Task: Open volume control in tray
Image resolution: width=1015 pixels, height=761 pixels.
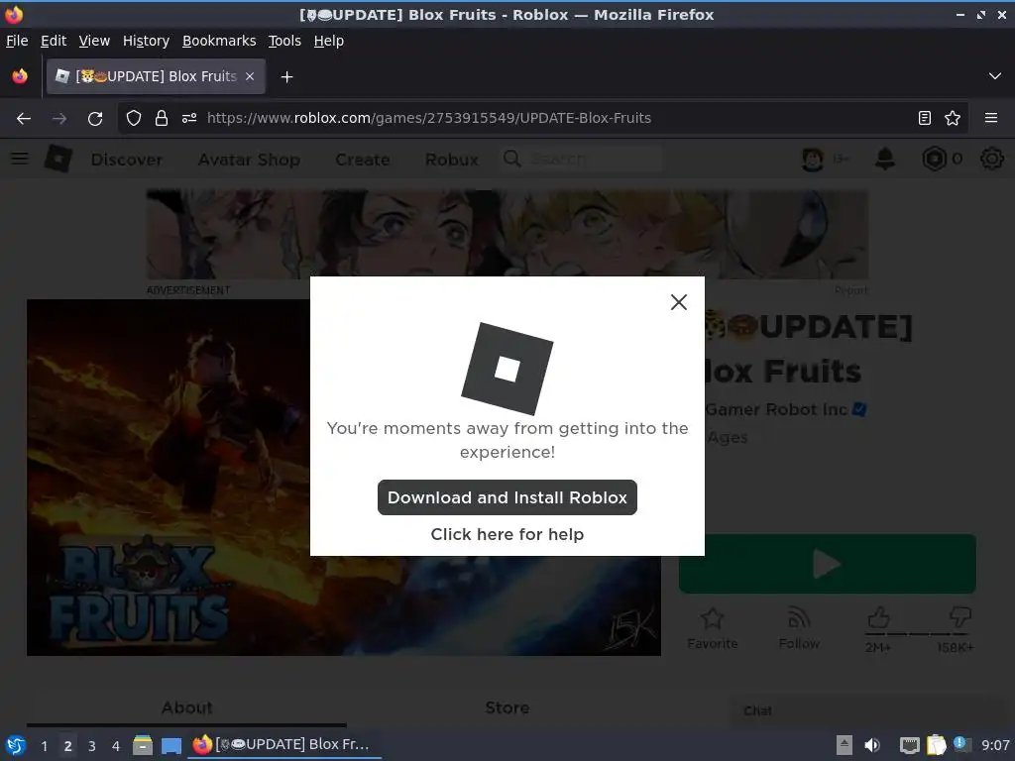Action: pyautogui.click(x=872, y=745)
